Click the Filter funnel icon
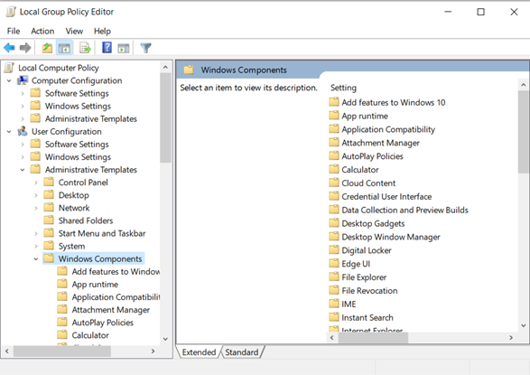530x375 pixels. 145,48
